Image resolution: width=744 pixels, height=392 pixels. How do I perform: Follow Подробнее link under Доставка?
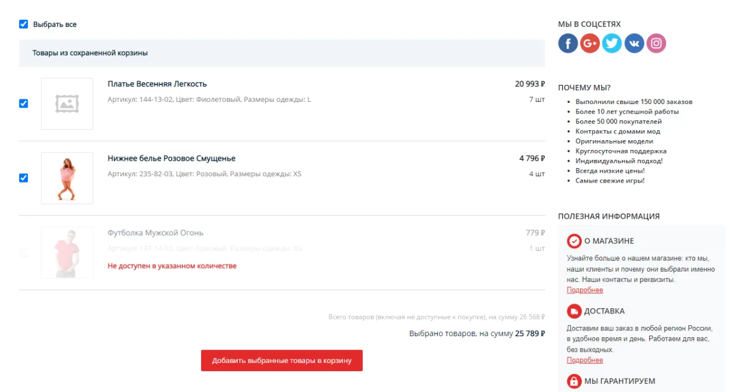tap(585, 361)
